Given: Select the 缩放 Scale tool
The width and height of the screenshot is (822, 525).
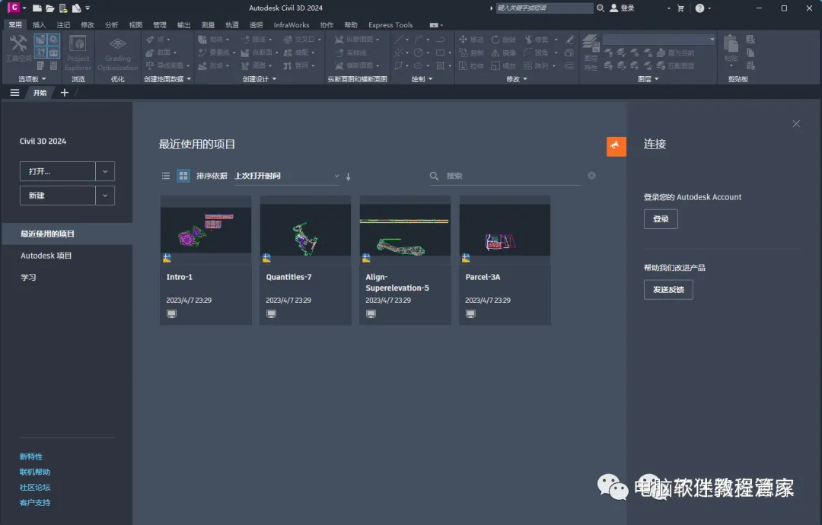Looking at the screenshot, I should (x=503, y=65).
